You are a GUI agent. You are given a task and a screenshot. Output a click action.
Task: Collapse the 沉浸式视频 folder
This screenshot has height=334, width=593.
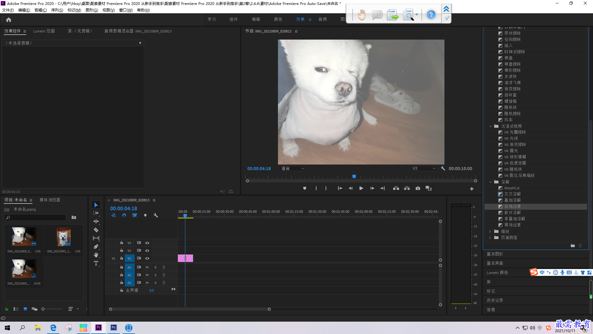[490, 126]
